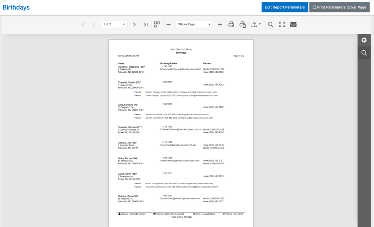The height and width of the screenshot is (227, 374).
Task: Click 'Page 1 of 2' text
Action: pyautogui.click(x=239, y=56)
